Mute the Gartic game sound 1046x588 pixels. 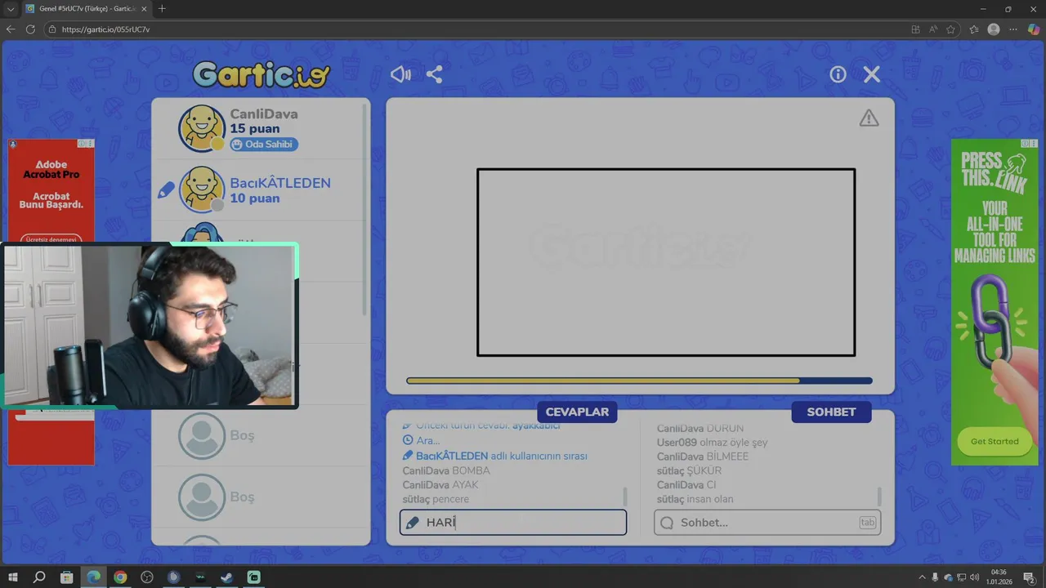[400, 74]
